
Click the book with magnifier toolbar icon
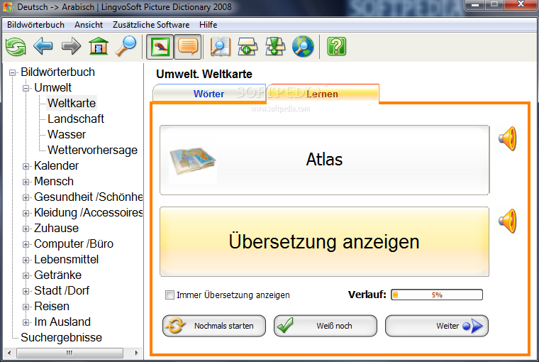[x=221, y=46]
